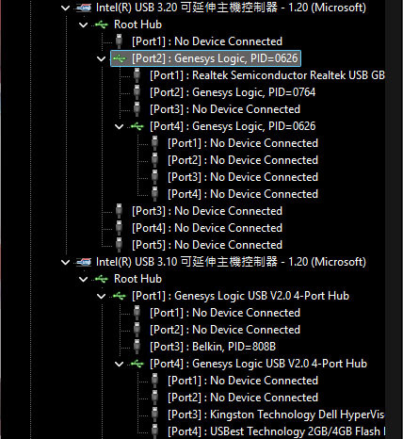Viewport: 403px width, 439px height.
Task: Select [Port4] Genesys Logic USB V2.0 4-Port Hub
Action: tap(258, 364)
